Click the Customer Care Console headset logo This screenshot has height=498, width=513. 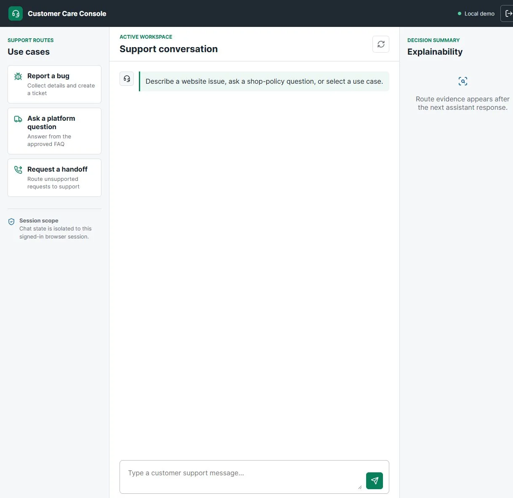click(x=16, y=13)
